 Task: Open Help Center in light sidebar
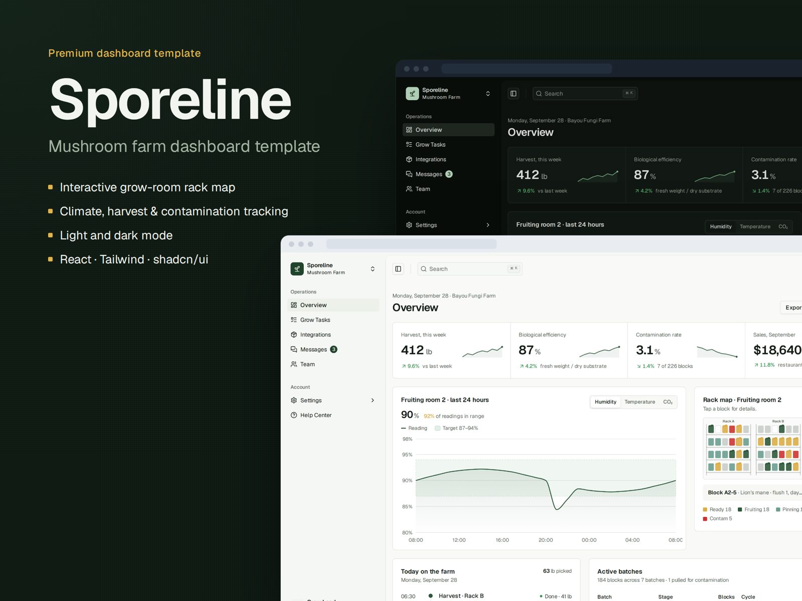(x=333, y=415)
